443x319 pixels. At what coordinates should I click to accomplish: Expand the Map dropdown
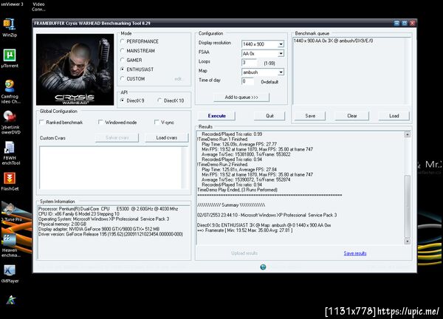pyautogui.click(x=281, y=72)
